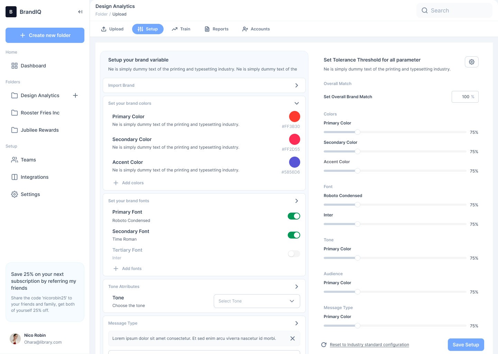Click the Accent Color purple swatch
Viewport: 498px width, 354px height.
(x=294, y=162)
